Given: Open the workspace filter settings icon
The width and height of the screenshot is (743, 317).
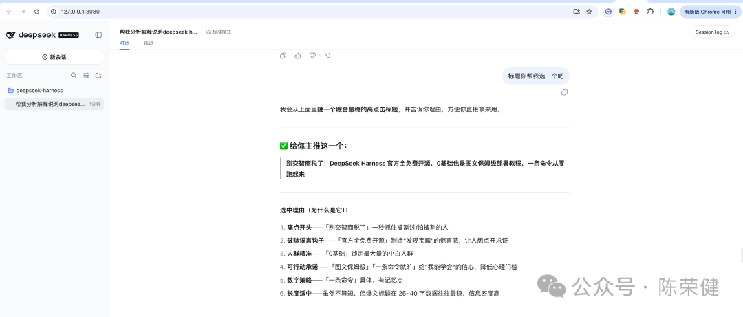Looking at the screenshot, I should [86, 75].
